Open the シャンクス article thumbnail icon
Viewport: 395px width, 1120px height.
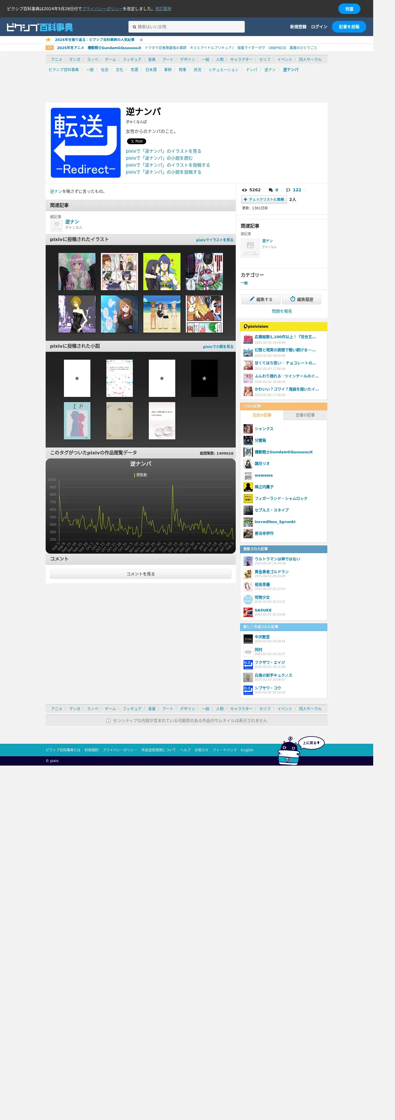248,429
